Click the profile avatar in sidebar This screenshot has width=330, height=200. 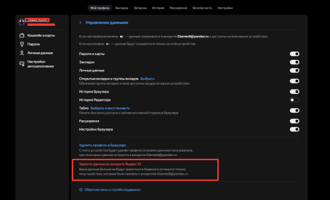tap(22, 22)
